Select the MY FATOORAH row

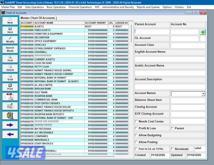(x=75, y=129)
